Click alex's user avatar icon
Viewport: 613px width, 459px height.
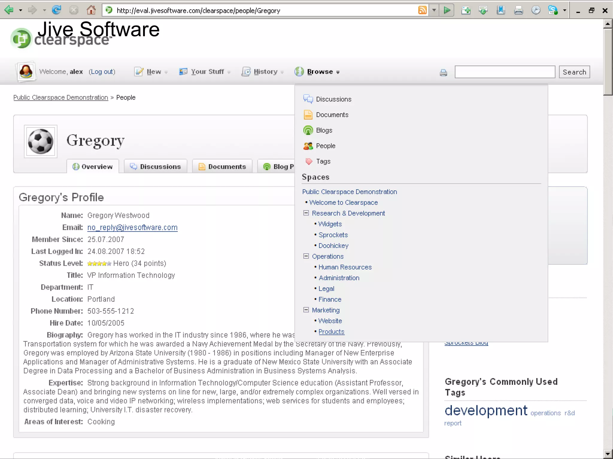(26, 72)
